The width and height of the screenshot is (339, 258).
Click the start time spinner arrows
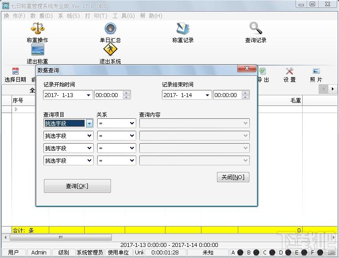(x=126, y=95)
